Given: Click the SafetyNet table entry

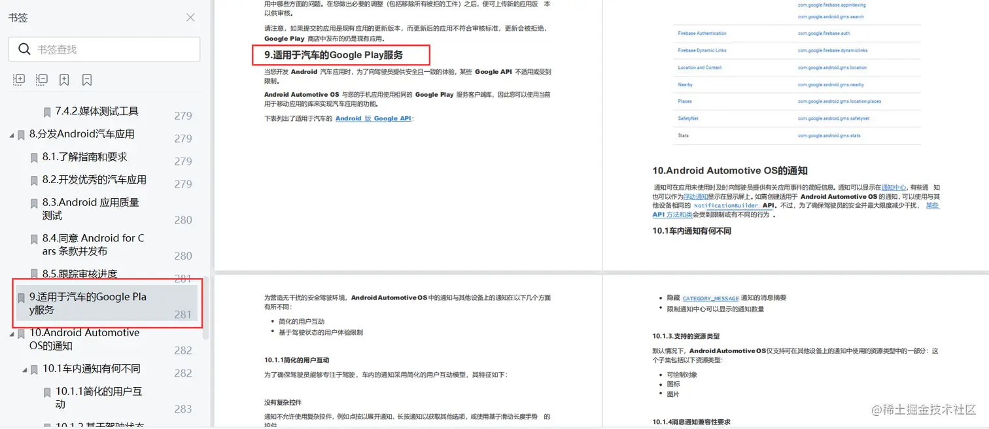Looking at the screenshot, I should pos(688,118).
